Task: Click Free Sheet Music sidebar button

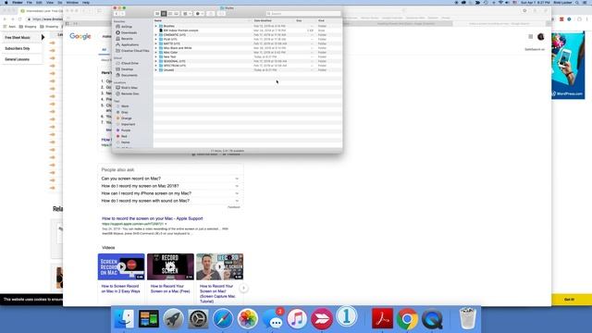Action: (20, 38)
